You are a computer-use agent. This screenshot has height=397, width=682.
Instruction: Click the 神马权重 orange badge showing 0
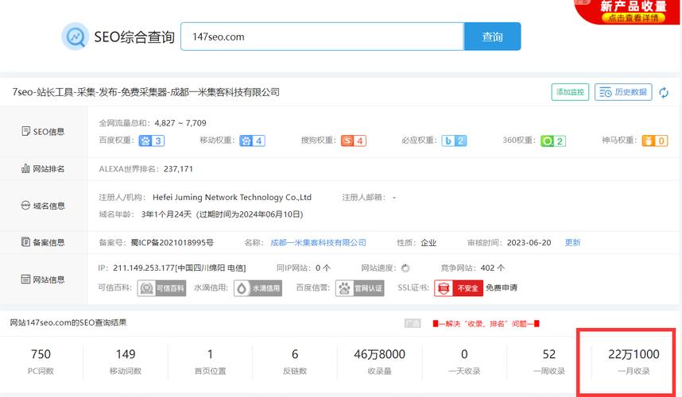(x=655, y=141)
